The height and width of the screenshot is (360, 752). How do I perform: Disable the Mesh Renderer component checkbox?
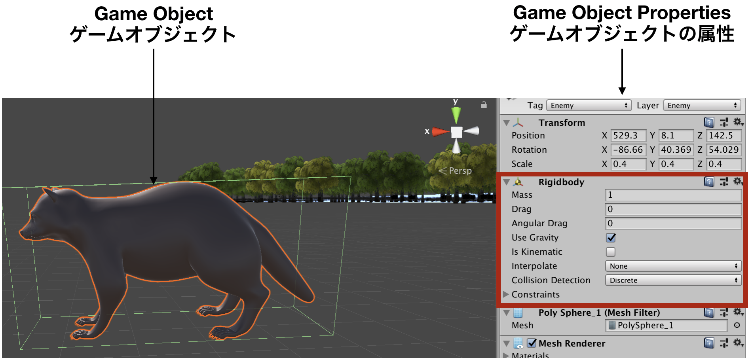pyautogui.click(x=532, y=343)
